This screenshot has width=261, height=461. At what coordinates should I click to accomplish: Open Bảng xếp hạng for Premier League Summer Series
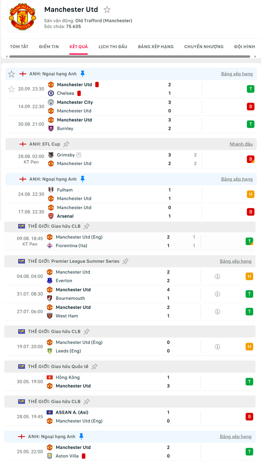[236, 261]
